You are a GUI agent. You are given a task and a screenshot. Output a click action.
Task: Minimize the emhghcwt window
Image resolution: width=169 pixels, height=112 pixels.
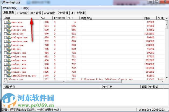click(x=151, y=2)
